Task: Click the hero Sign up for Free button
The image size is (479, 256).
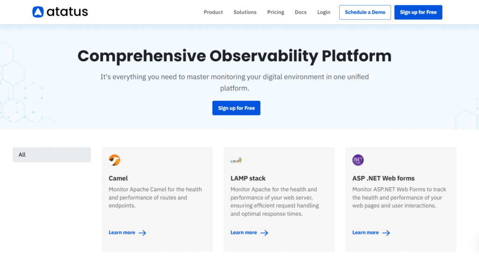Action: pos(236,108)
